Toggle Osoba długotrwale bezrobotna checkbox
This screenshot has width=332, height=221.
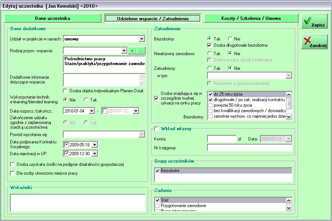coord(210,45)
